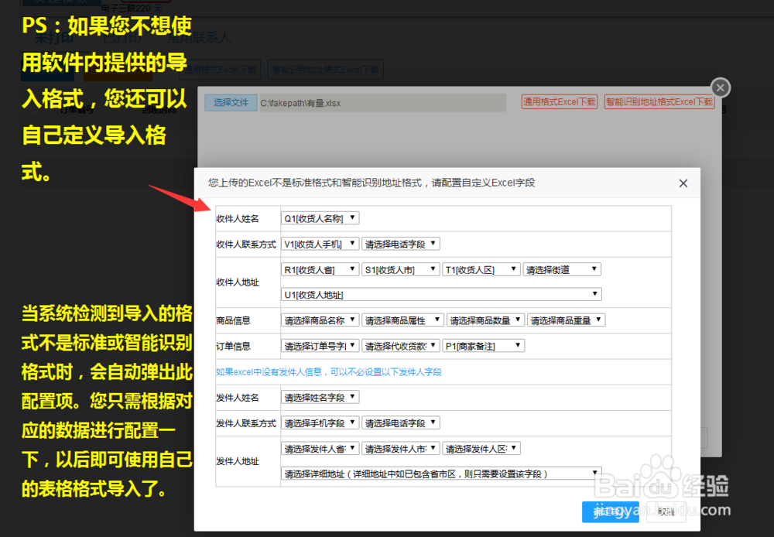Click the 取消 cancel button
The width and height of the screenshot is (774, 537).
666,511
